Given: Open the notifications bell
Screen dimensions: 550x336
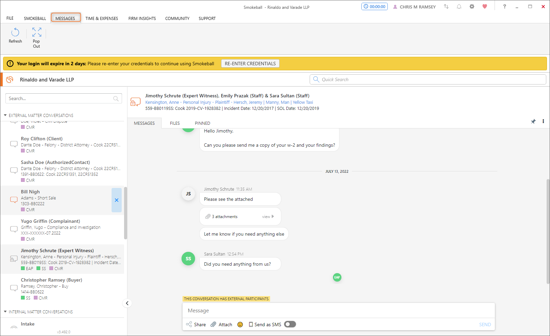Looking at the screenshot, I should 459,7.
